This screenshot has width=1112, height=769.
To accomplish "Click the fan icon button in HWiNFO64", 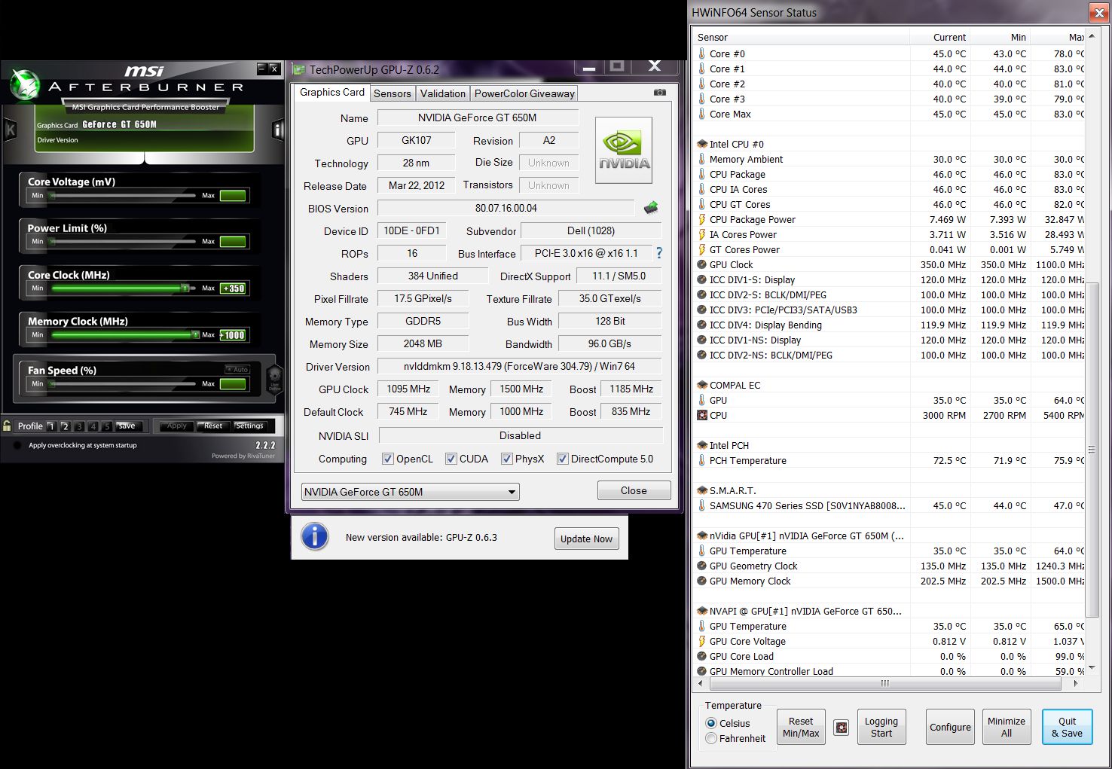I will click(842, 728).
